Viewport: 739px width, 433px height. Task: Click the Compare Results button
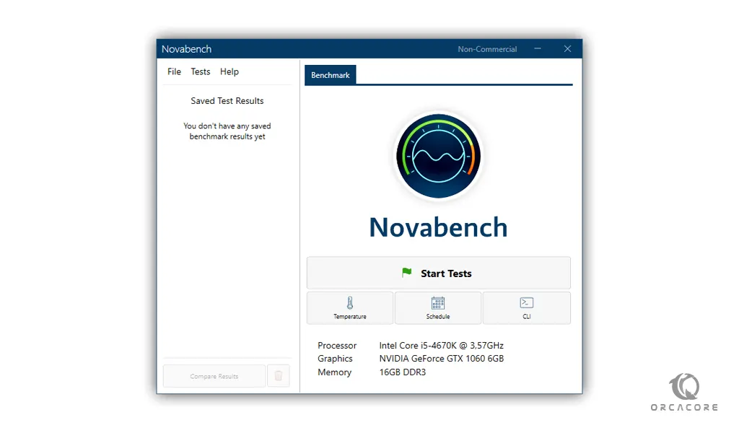(214, 376)
